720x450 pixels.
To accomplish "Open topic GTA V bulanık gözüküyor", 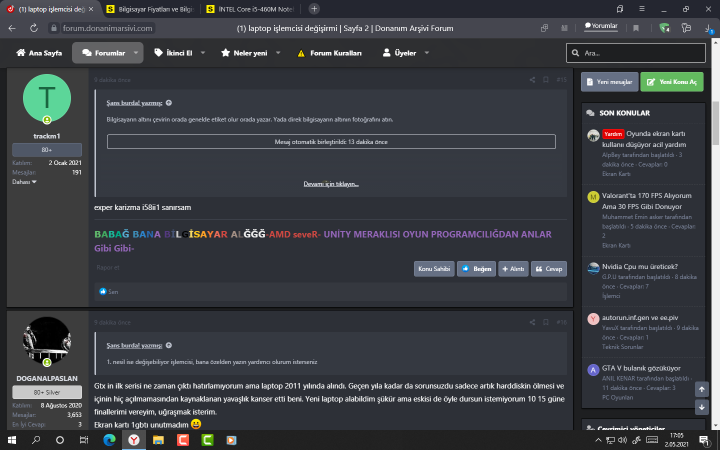I will pos(641,368).
